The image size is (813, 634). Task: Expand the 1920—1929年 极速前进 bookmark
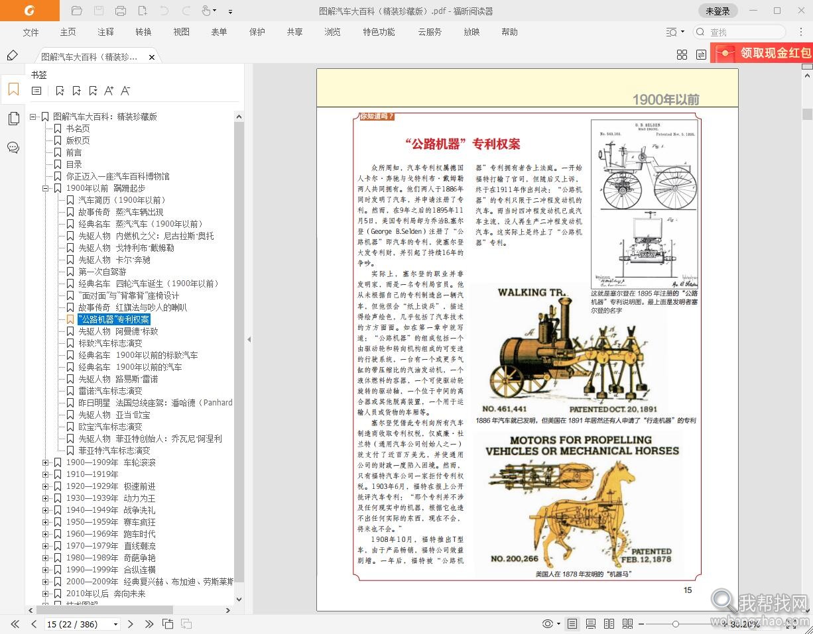(x=45, y=486)
